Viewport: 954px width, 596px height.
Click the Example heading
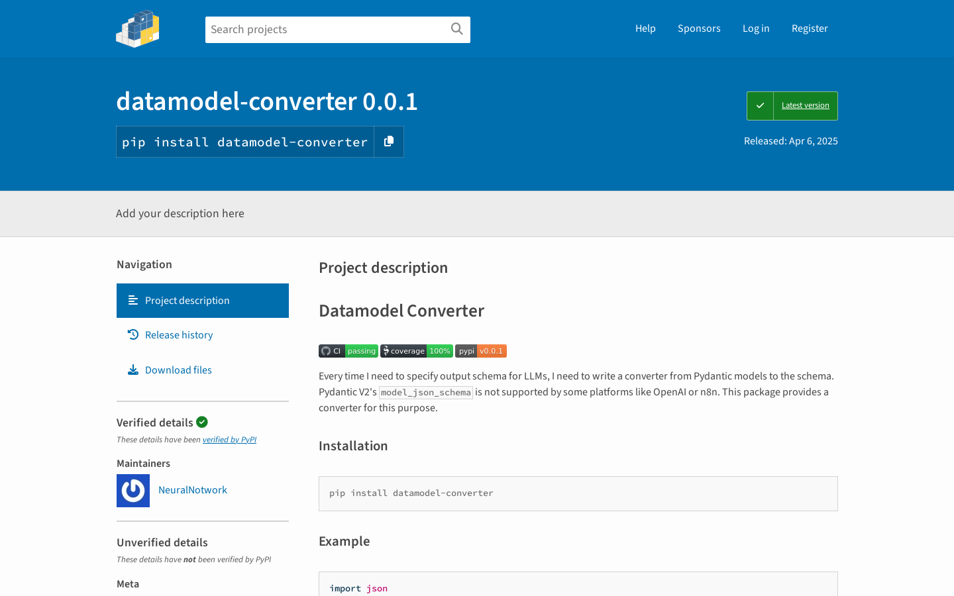344,541
